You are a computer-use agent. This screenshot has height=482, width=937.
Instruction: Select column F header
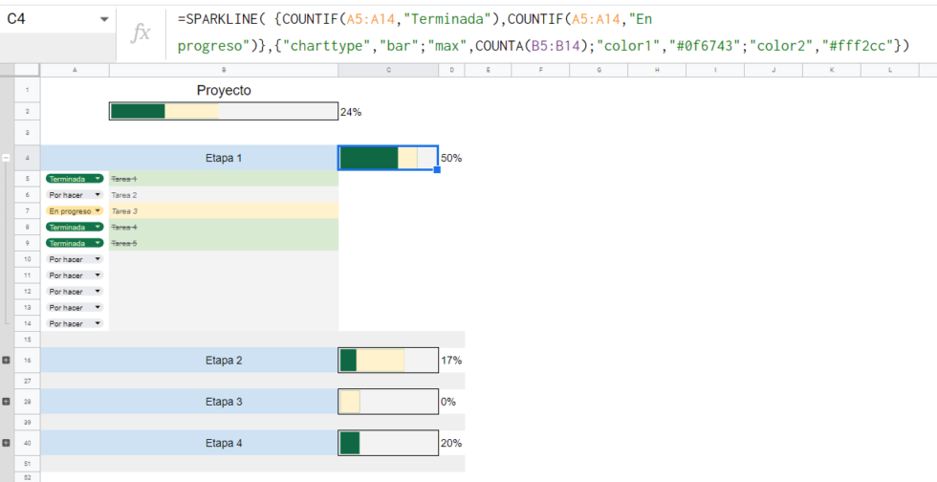[541, 70]
